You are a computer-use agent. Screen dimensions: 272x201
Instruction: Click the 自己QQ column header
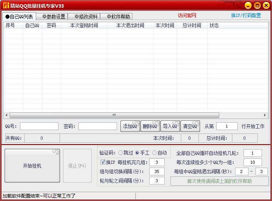(x=32, y=26)
